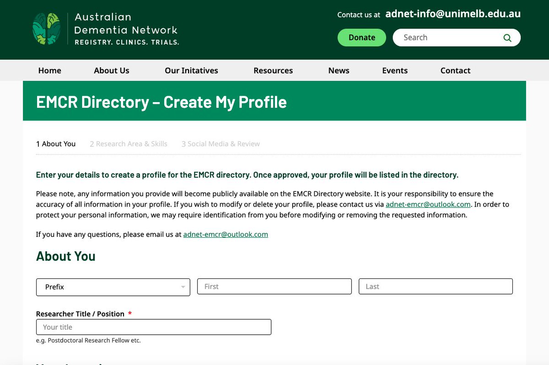This screenshot has width=549, height=365.
Task: Focus the Last name field
Action: 436,286
